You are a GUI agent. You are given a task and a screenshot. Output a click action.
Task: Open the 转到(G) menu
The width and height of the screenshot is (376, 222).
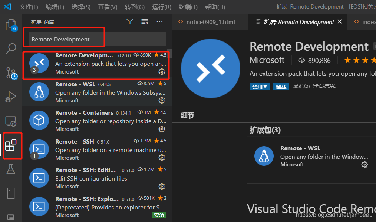(x=135, y=7)
